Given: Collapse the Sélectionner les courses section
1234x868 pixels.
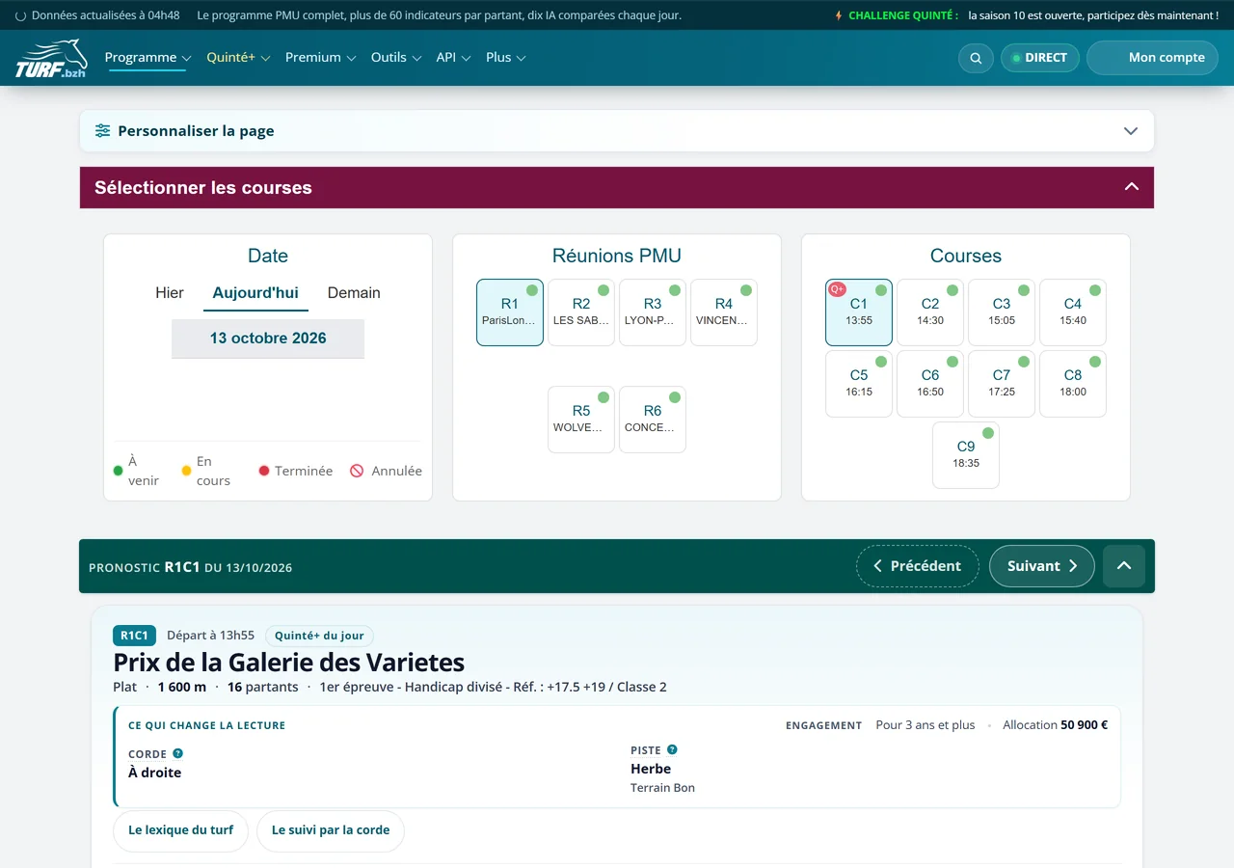Looking at the screenshot, I should [1132, 187].
